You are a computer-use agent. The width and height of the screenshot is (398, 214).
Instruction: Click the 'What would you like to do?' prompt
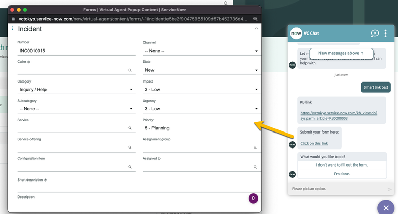pyautogui.click(x=323, y=157)
